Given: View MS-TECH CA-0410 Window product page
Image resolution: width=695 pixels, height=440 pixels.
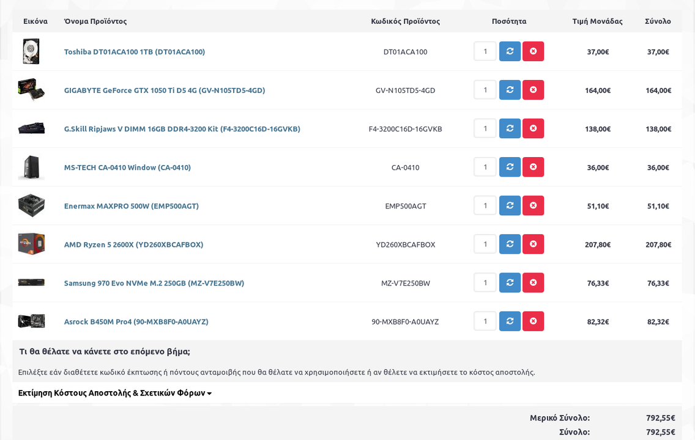Looking at the screenshot, I should pos(127,167).
